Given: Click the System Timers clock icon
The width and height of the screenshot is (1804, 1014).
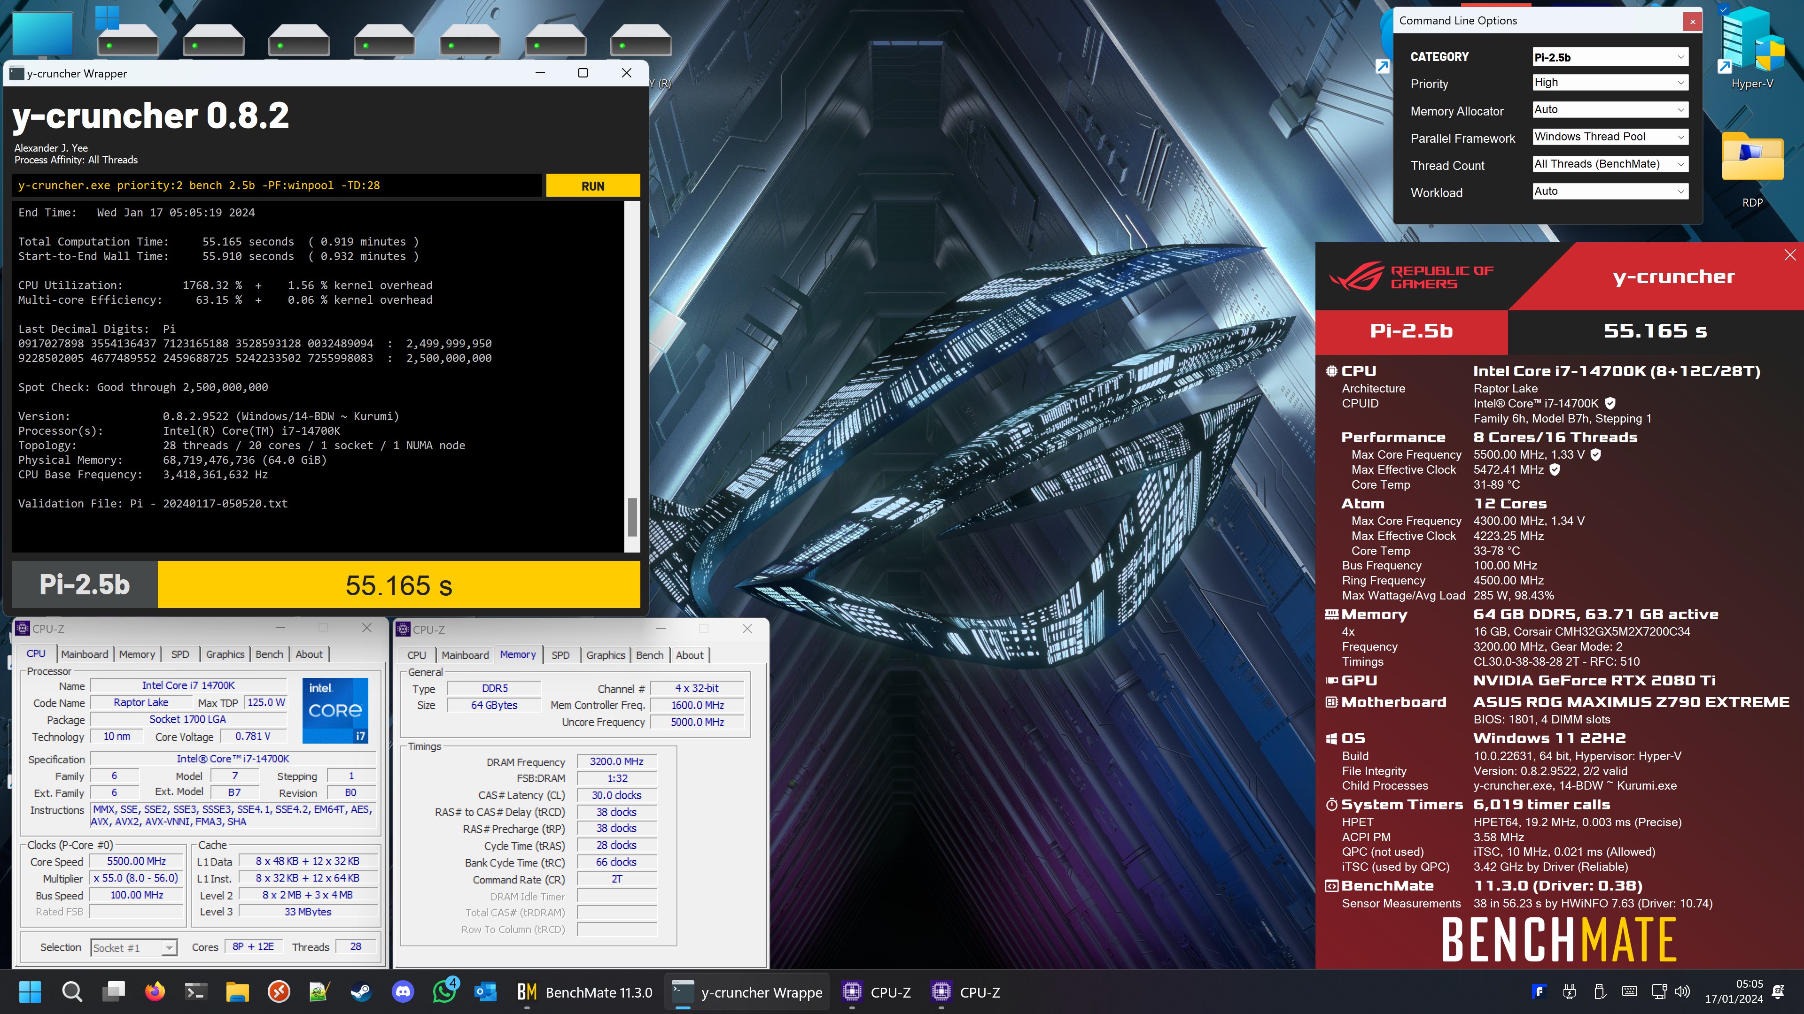Looking at the screenshot, I should coord(1331,805).
